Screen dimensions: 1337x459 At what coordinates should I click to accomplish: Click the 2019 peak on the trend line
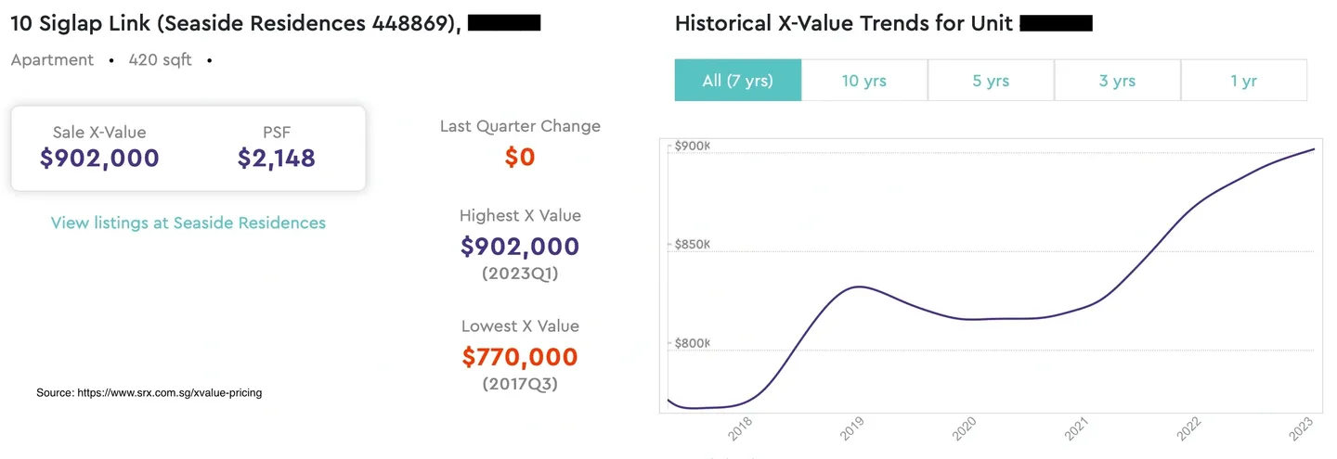pyautogui.click(x=860, y=287)
